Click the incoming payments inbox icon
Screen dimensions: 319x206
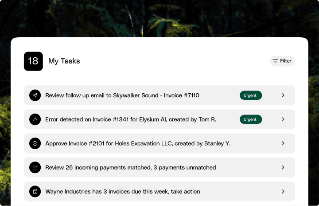35,167
